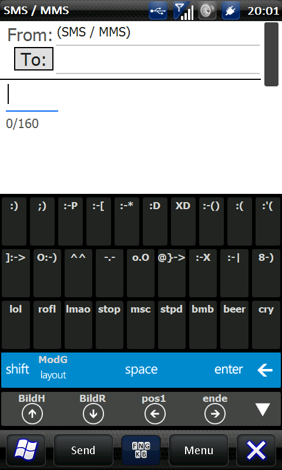Tap the pos1 left arrow key
The width and height of the screenshot is (282, 470).
coord(155,408)
